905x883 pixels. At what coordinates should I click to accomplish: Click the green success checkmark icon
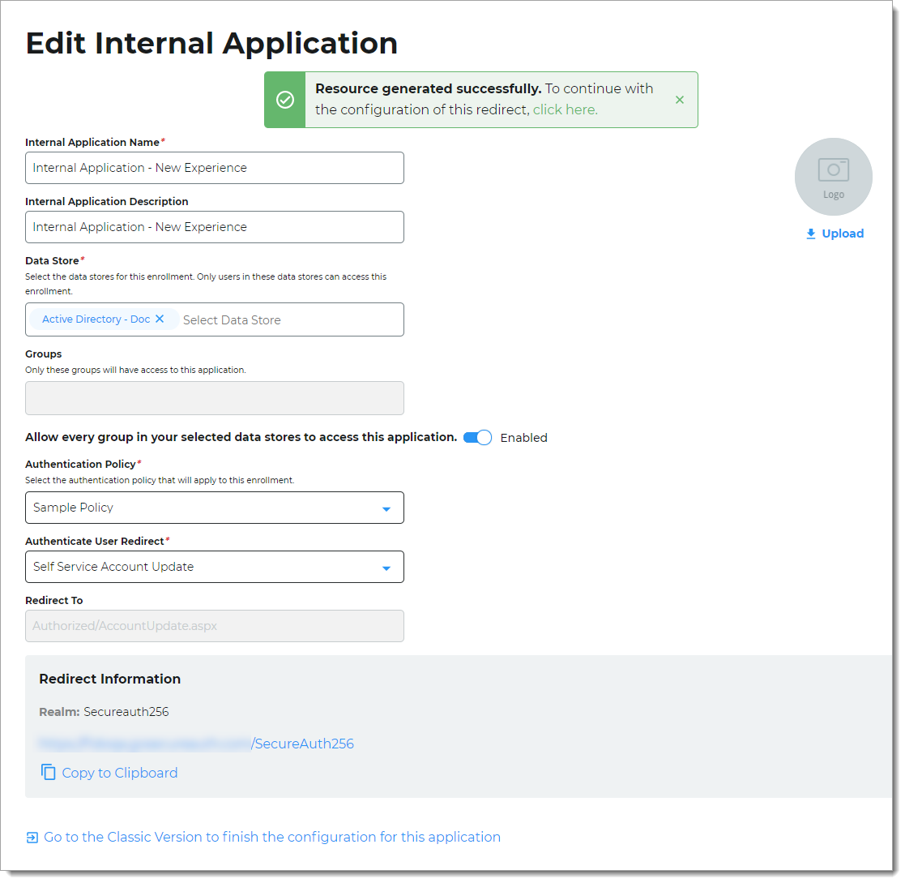click(285, 99)
